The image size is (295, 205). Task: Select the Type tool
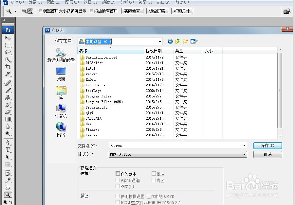click(8, 150)
